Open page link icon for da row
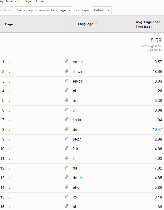The image size is (164, 210). [67, 168]
